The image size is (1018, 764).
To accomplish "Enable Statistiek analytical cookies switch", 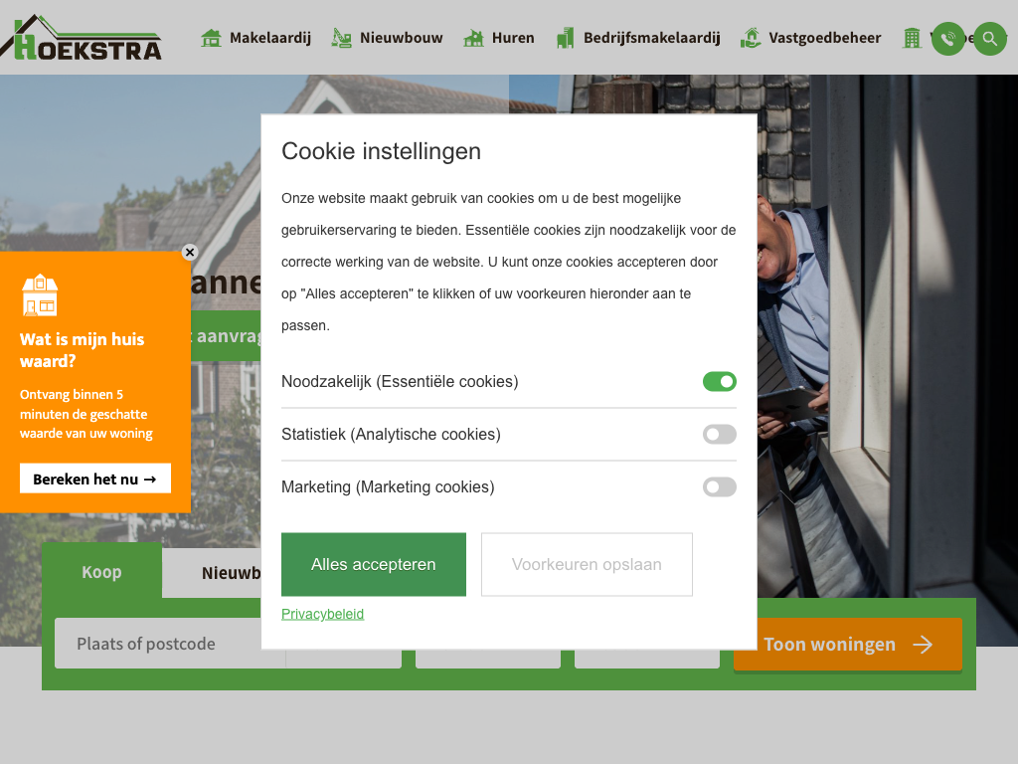I will [x=720, y=434].
